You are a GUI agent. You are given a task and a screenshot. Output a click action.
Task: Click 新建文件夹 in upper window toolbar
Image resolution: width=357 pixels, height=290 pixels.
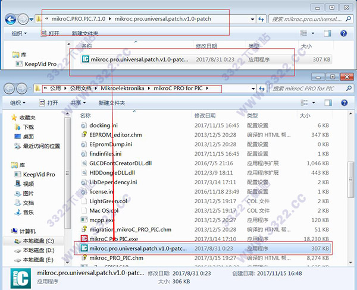coord(85,33)
